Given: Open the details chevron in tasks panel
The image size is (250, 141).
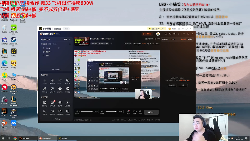Looking at the screenshot, I should pos(190,39).
